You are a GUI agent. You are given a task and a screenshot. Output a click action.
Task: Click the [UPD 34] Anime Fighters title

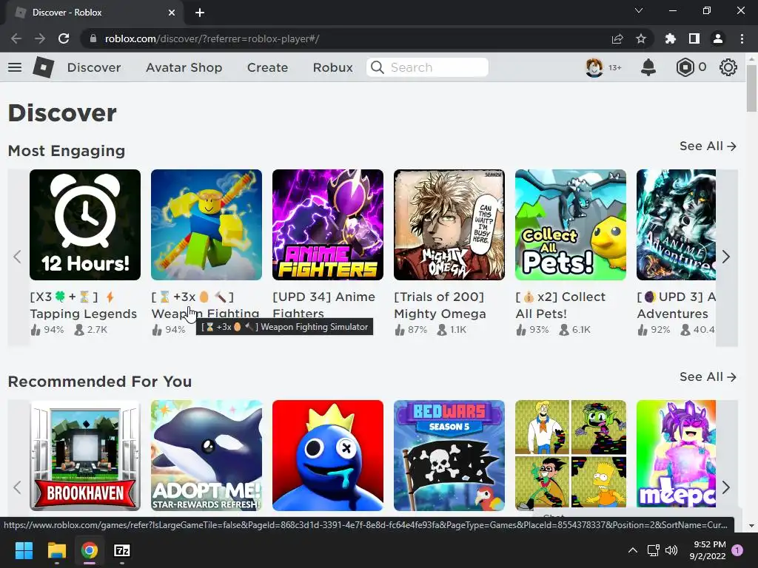[x=324, y=305]
